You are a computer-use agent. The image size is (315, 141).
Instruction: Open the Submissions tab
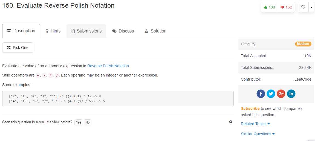click(86, 31)
